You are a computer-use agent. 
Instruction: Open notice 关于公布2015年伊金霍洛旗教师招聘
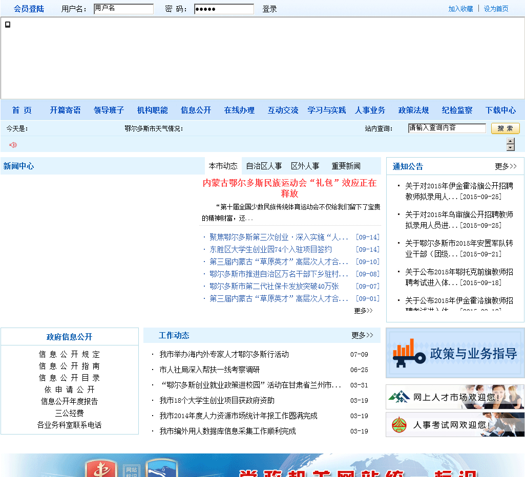459,303
